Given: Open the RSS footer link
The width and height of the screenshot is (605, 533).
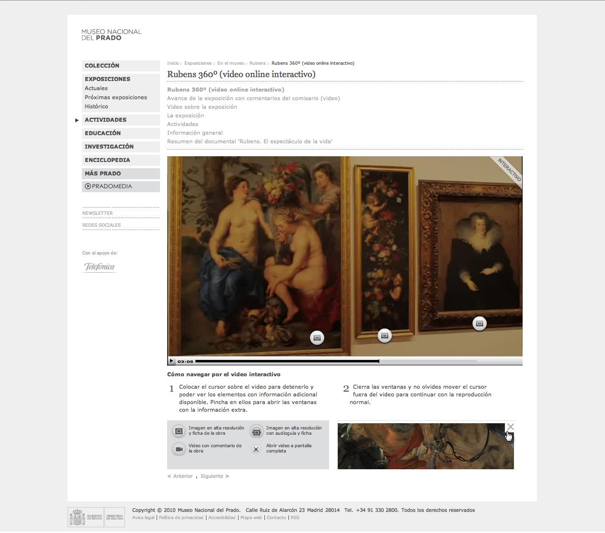Looking at the screenshot, I should [295, 518].
